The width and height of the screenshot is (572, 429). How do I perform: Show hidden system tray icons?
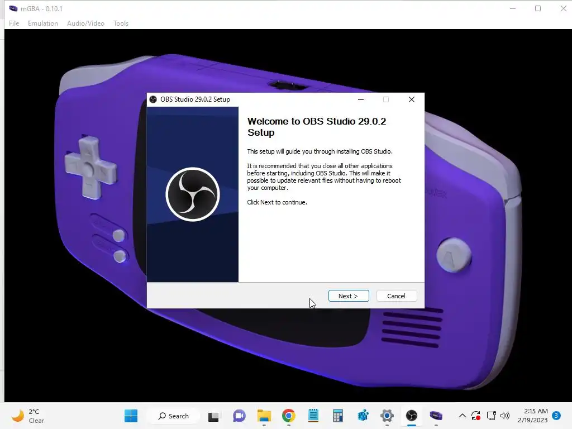[462, 416]
